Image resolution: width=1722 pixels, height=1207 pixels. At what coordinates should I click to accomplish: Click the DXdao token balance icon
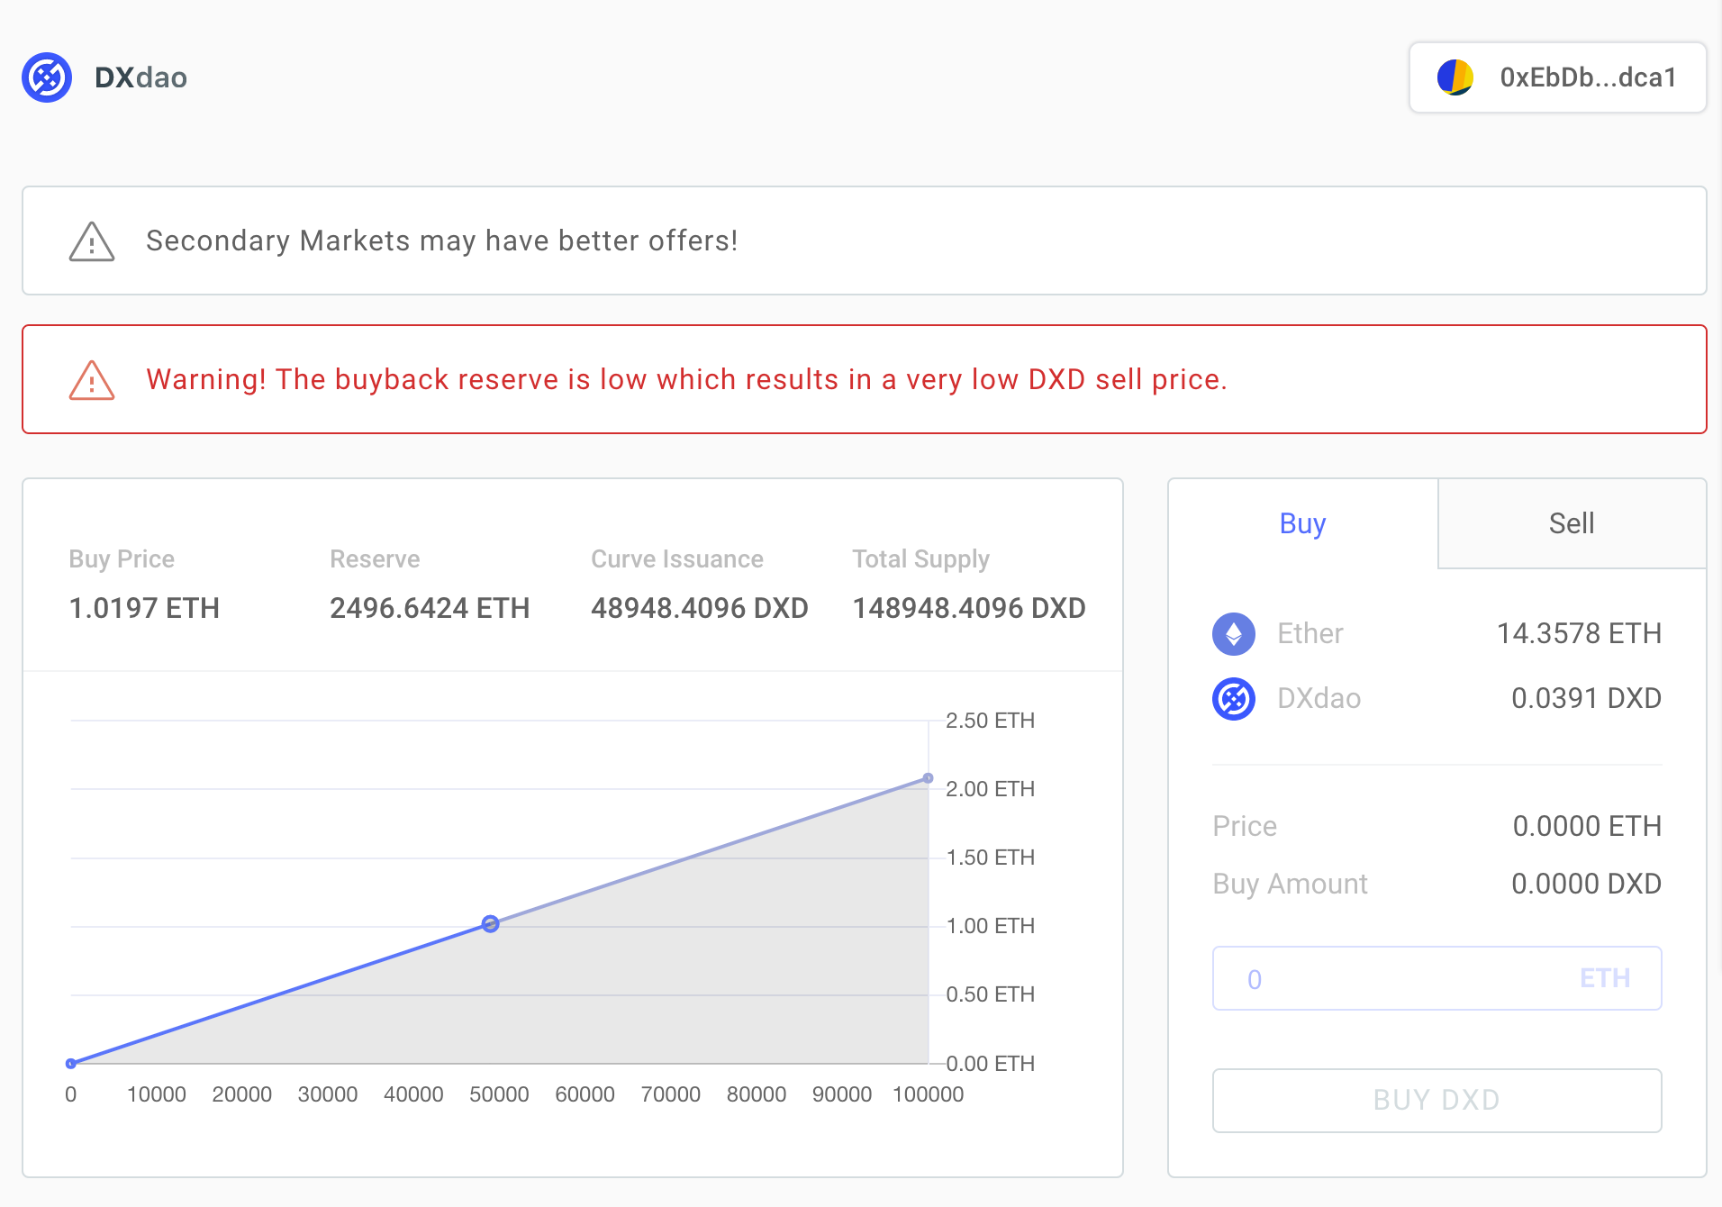(x=1233, y=698)
